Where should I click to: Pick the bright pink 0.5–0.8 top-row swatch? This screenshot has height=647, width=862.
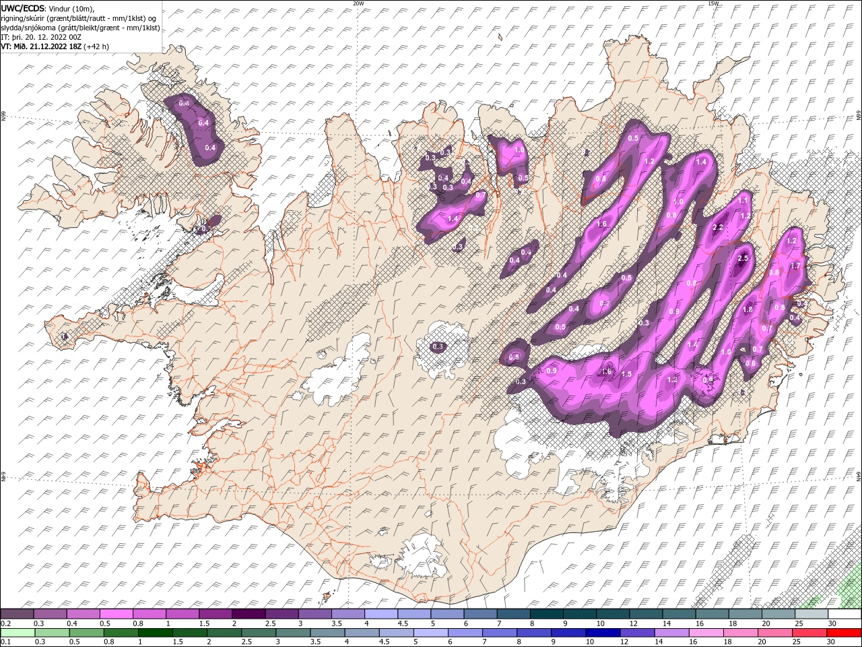click(x=117, y=614)
